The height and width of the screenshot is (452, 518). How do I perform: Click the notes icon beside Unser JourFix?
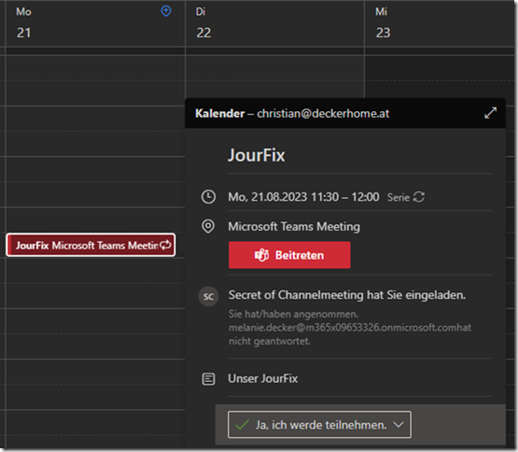pyautogui.click(x=208, y=379)
